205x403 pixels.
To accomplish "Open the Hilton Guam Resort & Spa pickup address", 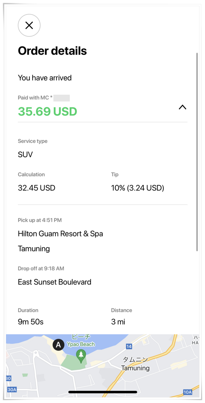I will (61, 234).
